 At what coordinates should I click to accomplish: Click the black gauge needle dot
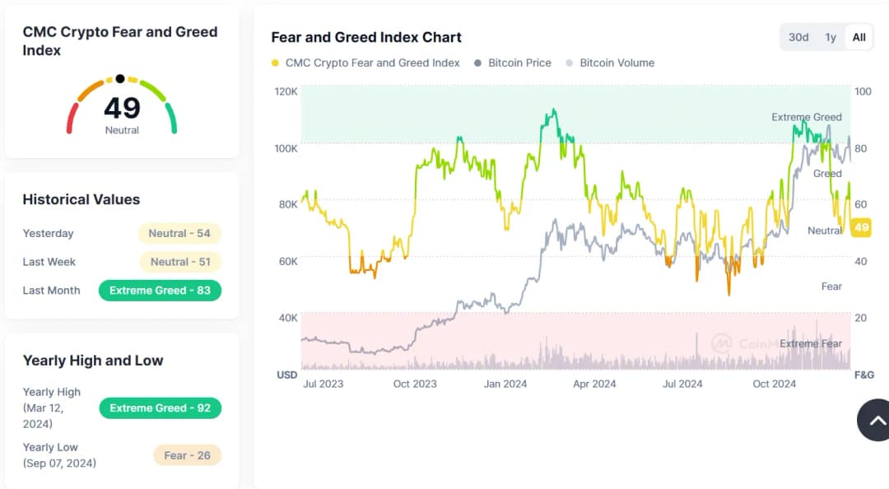(120, 79)
